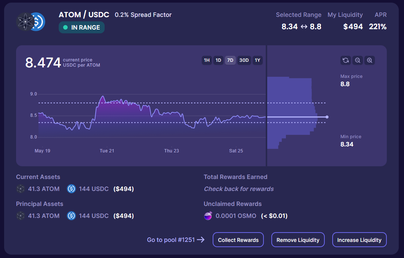Click the IN RANGE status badge
The height and width of the screenshot is (258, 404).
81,27
